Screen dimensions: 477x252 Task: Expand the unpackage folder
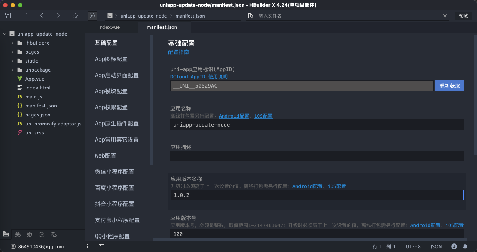[12, 70]
